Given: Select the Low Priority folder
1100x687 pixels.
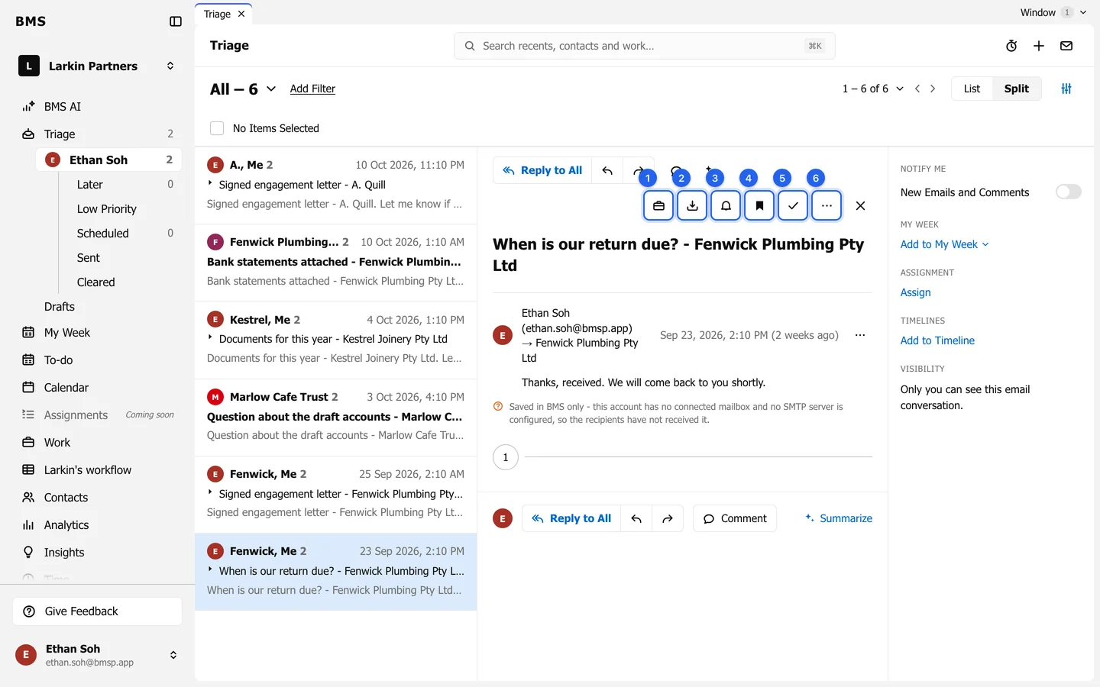Looking at the screenshot, I should (x=107, y=209).
